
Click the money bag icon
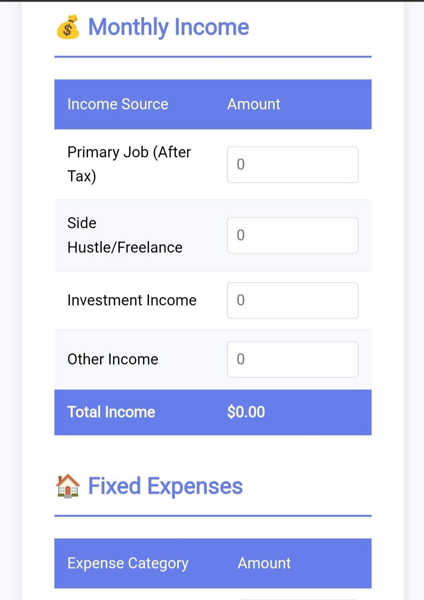68,27
